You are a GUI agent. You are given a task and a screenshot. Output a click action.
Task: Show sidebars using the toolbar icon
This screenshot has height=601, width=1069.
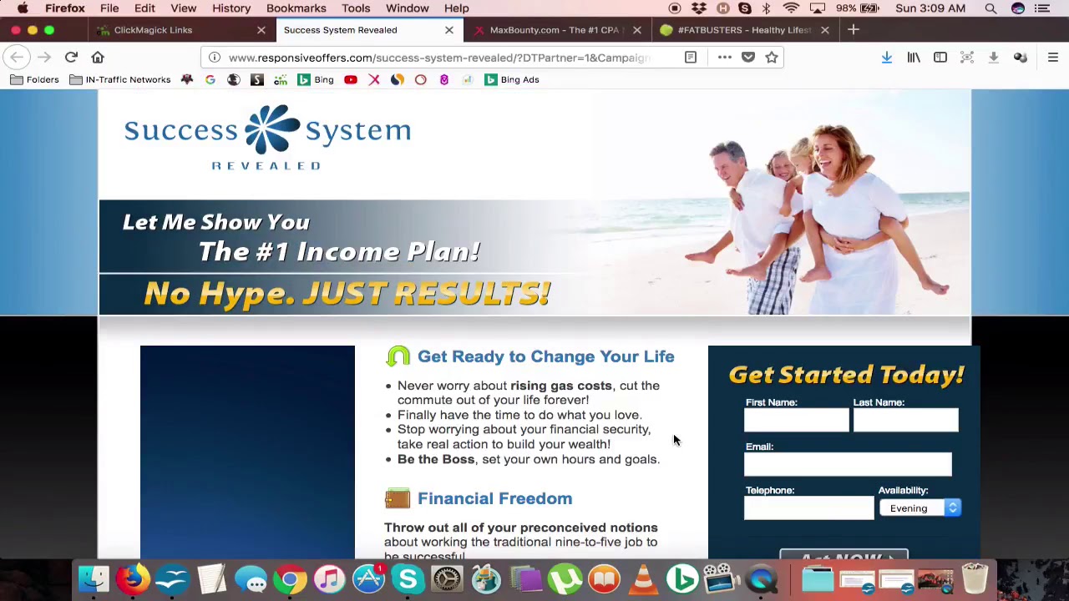point(940,58)
